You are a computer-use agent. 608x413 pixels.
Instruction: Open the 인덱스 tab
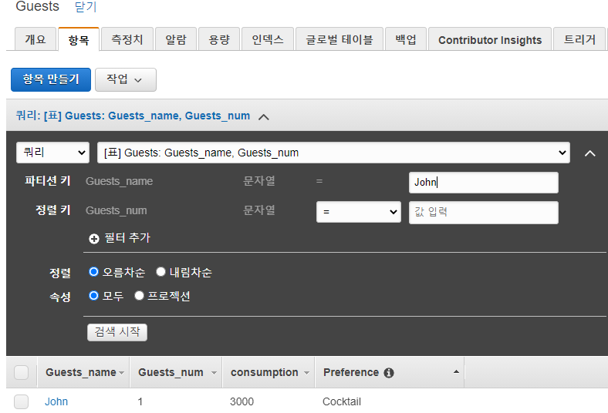268,39
